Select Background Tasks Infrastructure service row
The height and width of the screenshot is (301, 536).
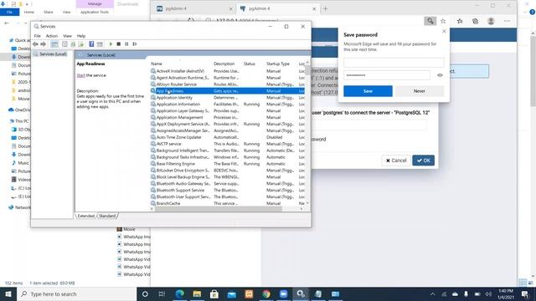click(227, 157)
